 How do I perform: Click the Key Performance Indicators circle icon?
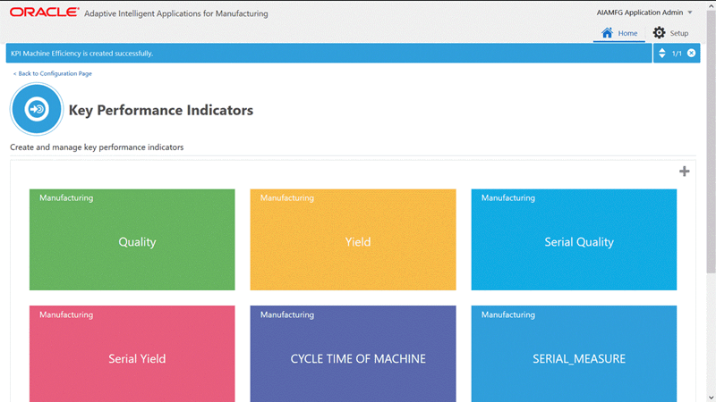37,109
